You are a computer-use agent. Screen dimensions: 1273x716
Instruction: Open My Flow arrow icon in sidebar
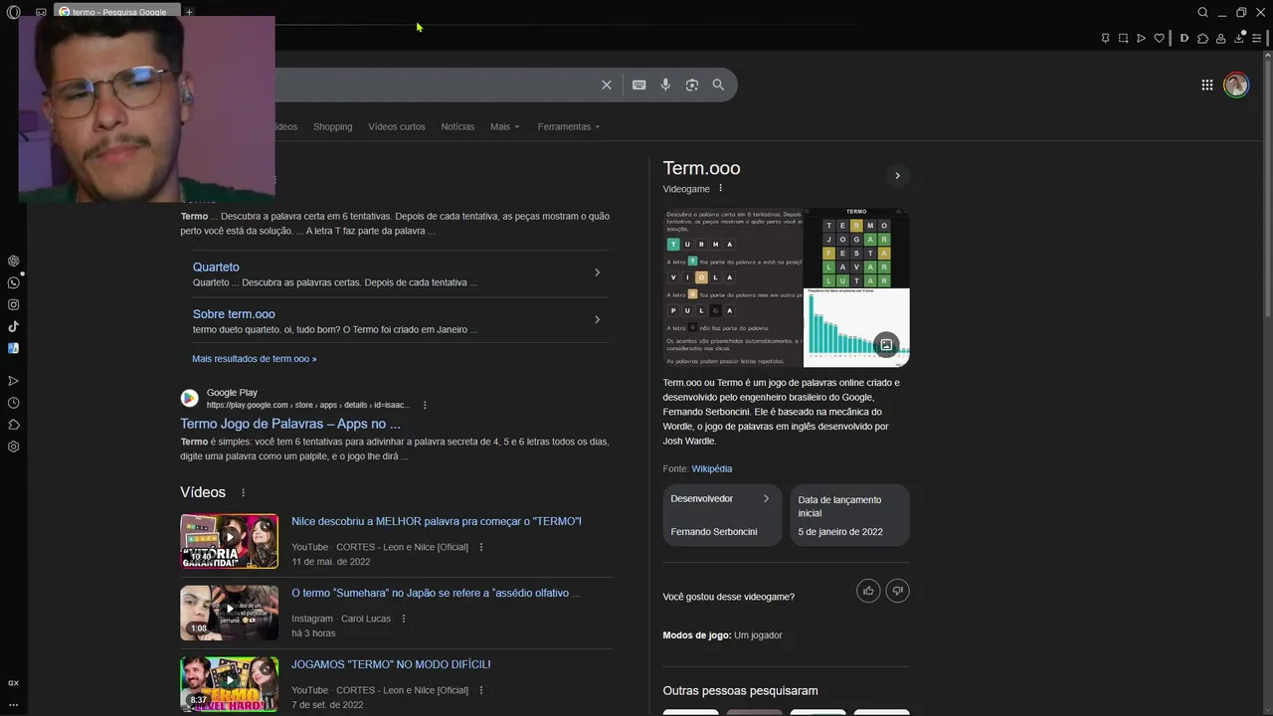[14, 381]
